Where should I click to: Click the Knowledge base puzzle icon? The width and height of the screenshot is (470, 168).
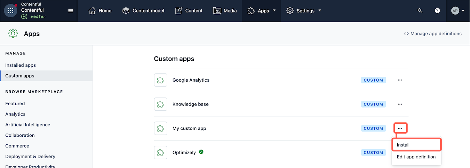click(x=160, y=104)
